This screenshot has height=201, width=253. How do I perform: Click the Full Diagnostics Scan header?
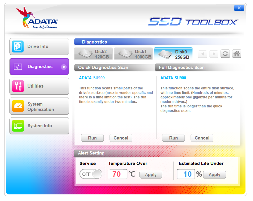point(198,67)
